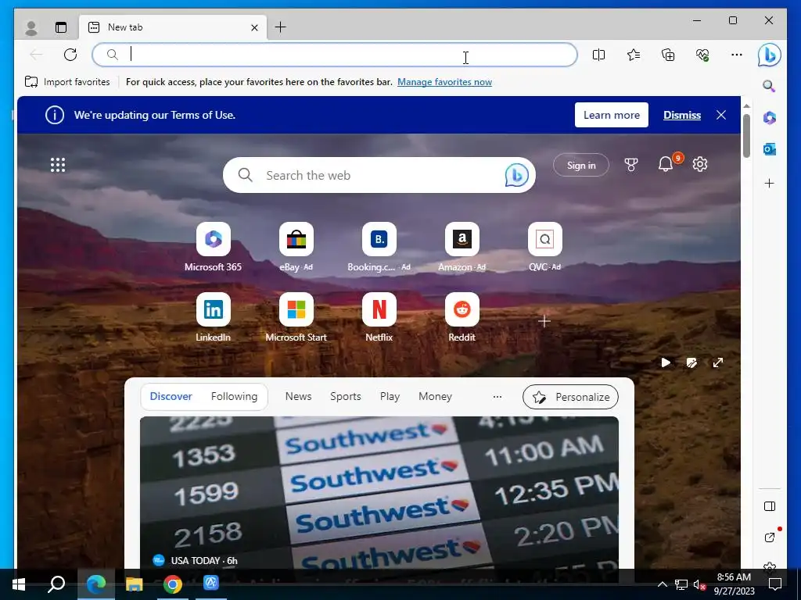Open page settings gear icon

(700, 164)
